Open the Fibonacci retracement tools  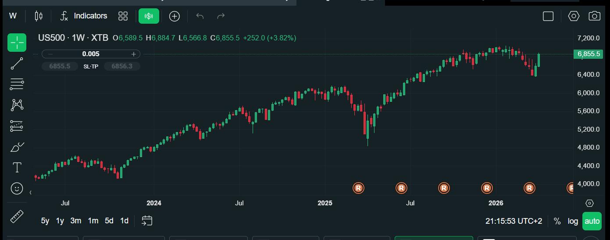[x=17, y=84]
